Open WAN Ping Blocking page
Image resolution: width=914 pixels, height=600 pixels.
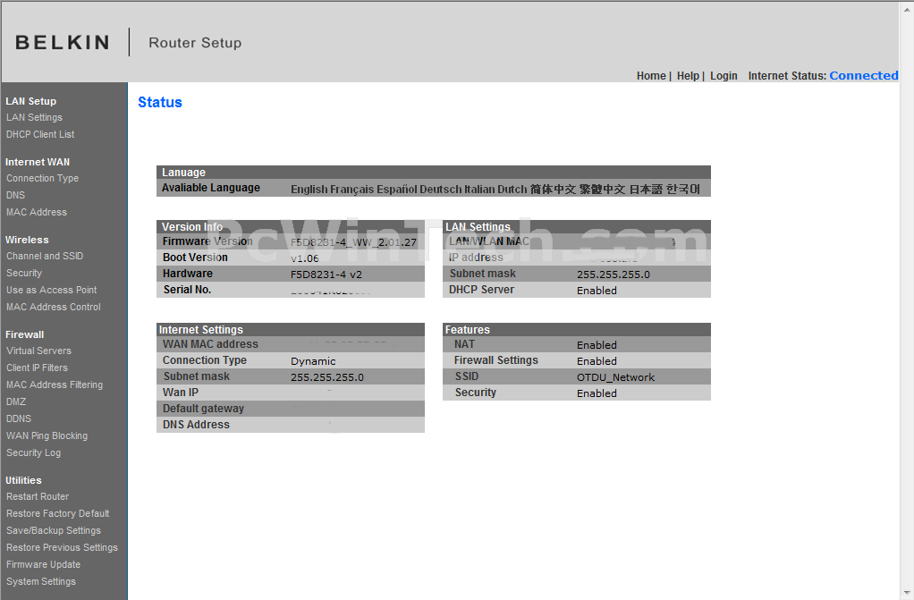47,435
